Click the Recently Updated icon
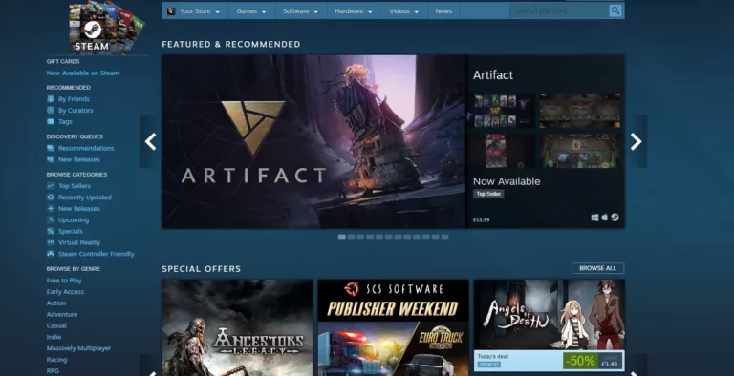Screen dimensions: 734x376 pos(51,197)
